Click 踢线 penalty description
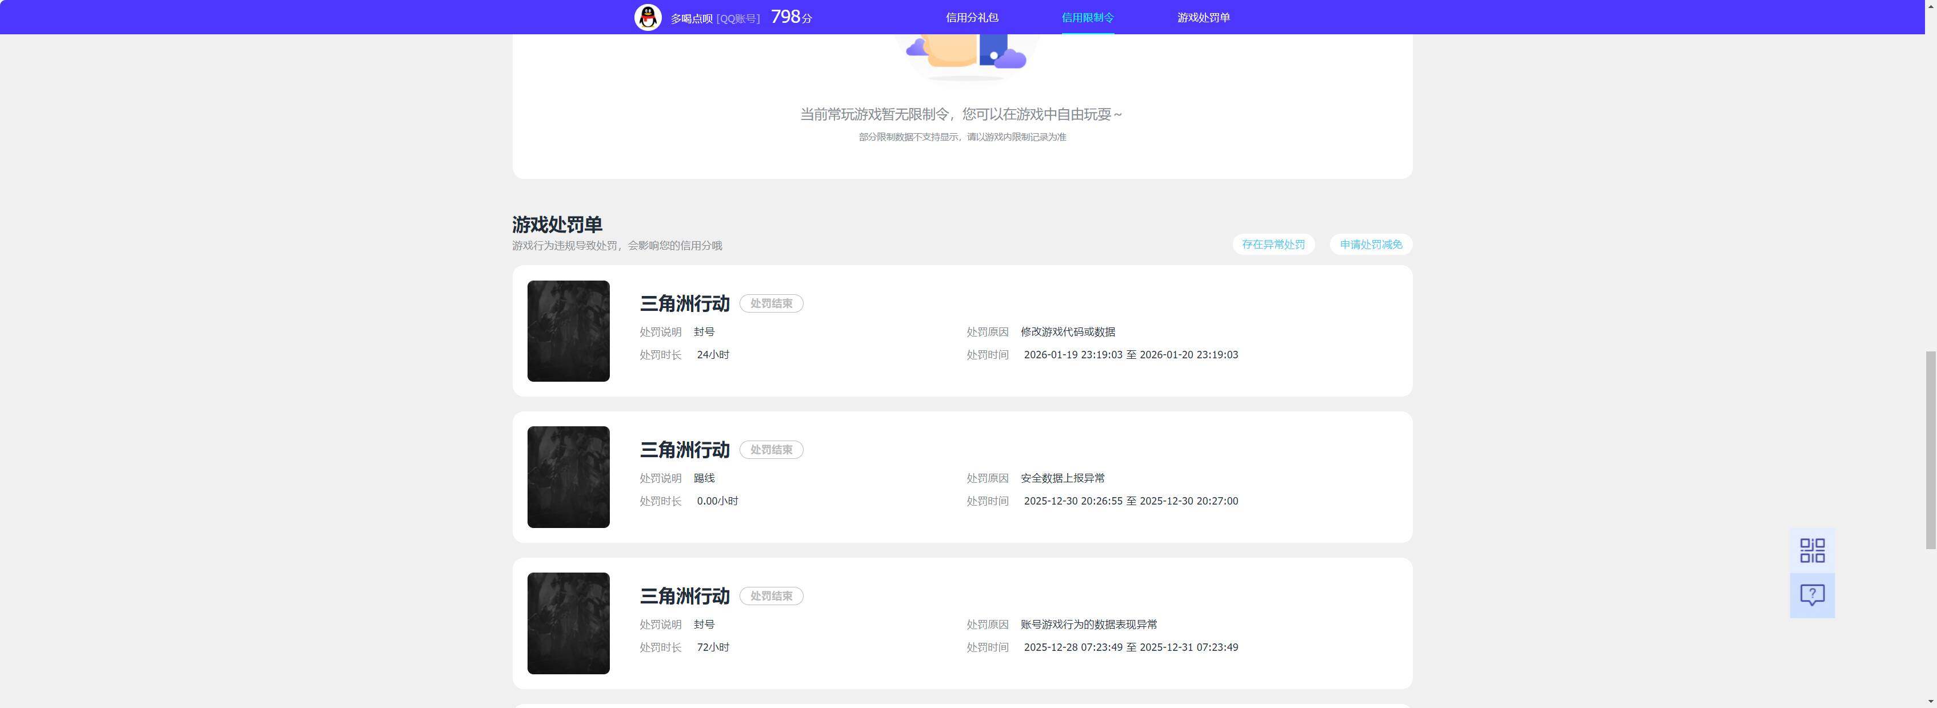This screenshot has height=708, width=1937. pyautogui.click(x=704, y=478)
